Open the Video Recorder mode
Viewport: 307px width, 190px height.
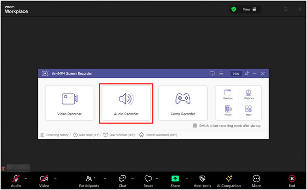coord(70,103)
